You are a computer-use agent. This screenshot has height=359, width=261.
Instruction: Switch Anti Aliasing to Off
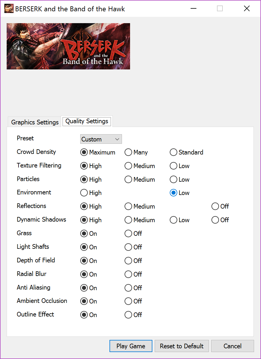[128, 288]
